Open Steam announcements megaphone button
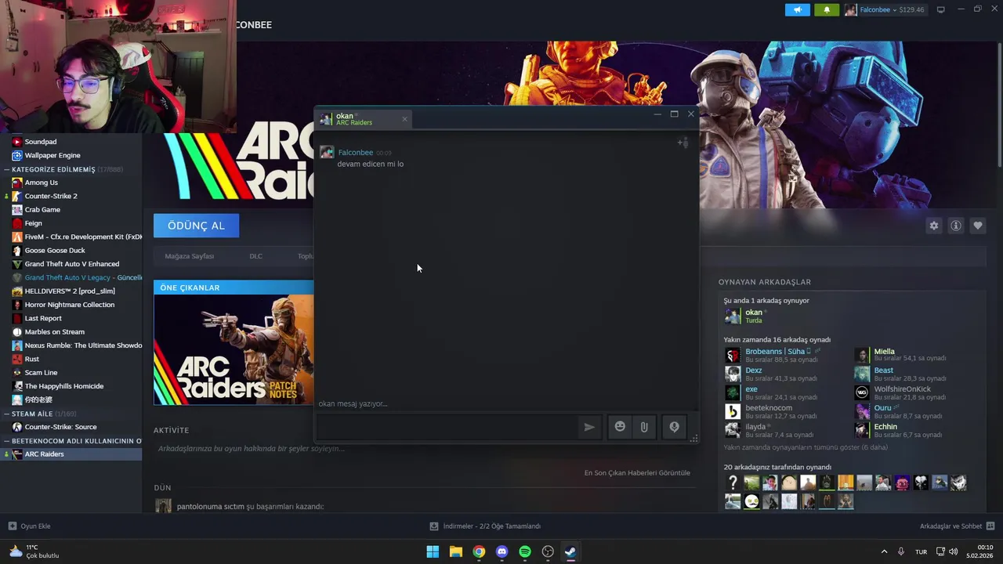The height and width of the screenshot is (564, 1003). [x=797, y=9]
